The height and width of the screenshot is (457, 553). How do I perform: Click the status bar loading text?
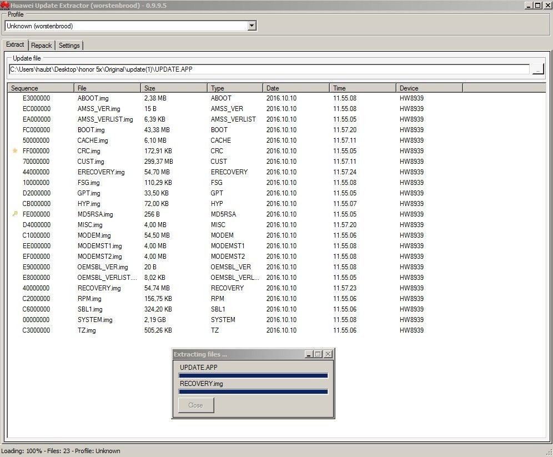61,451
